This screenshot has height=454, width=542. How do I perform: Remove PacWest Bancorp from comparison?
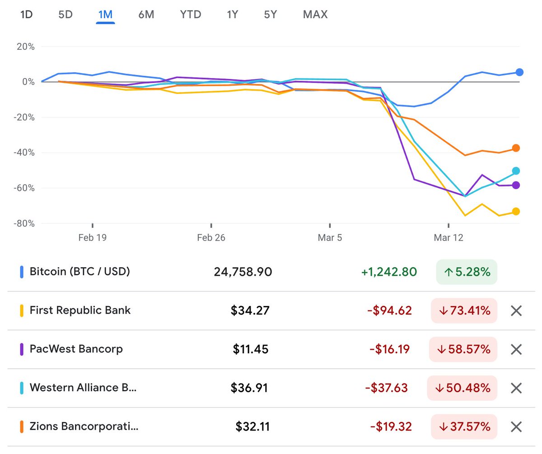point(516,349)
